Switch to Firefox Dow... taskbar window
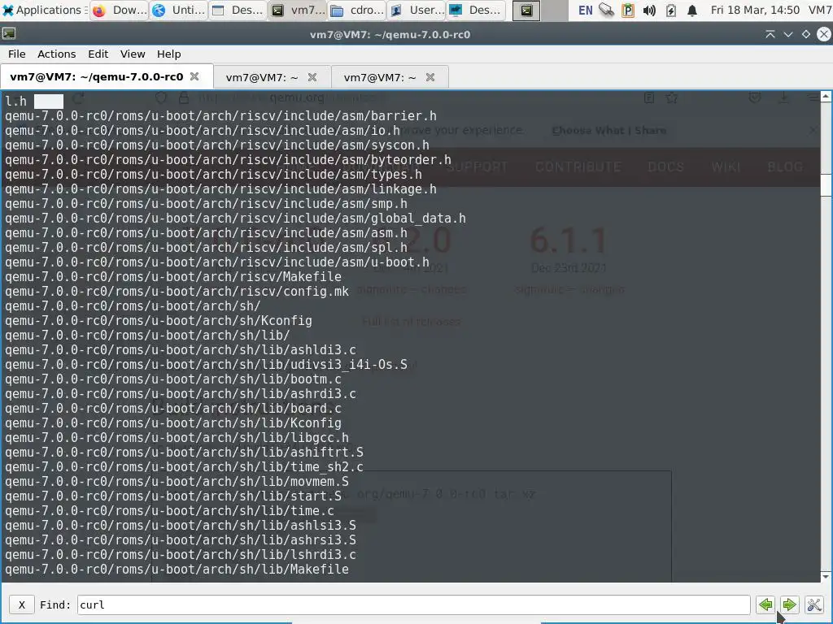The height and width of the screenshot is (624, 833). coord(120,10)
